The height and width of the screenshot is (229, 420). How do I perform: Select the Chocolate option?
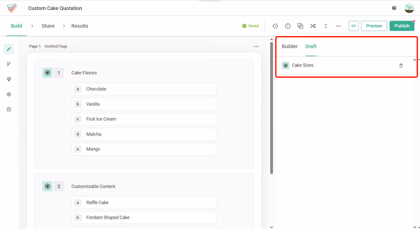click(144, 89)
